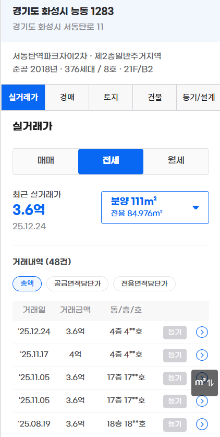Click 등기 badge on '25.12.24 row
The width and height of the screenshot is (220, 437).
[x=175, y=332]
